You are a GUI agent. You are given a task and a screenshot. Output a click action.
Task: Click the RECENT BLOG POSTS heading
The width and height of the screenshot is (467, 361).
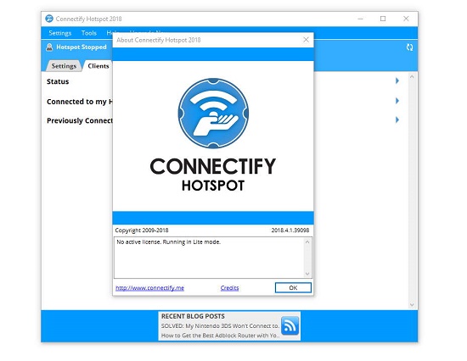[x=193, y=316]
